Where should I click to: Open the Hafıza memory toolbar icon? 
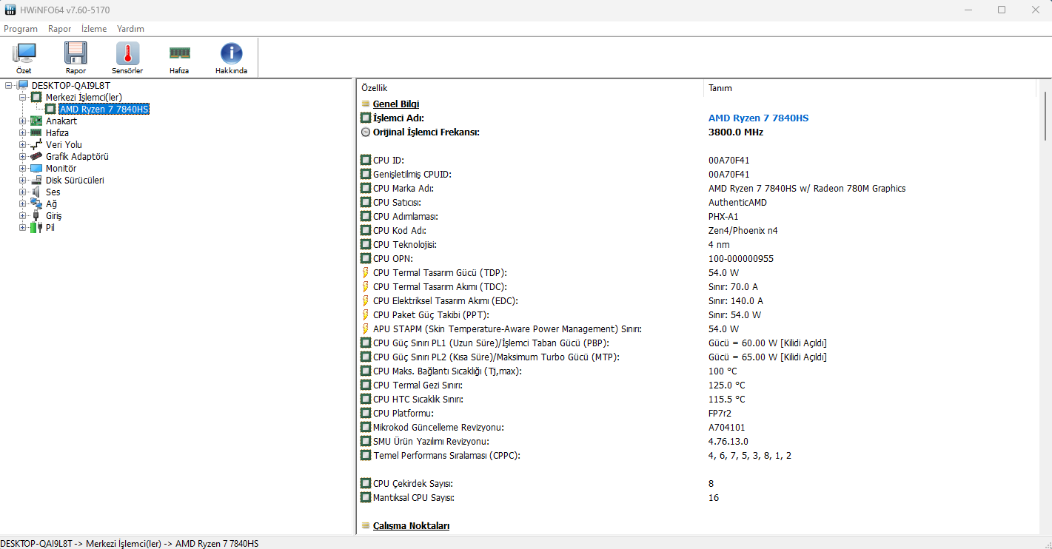pyautogui.click(x=179, y=53)
